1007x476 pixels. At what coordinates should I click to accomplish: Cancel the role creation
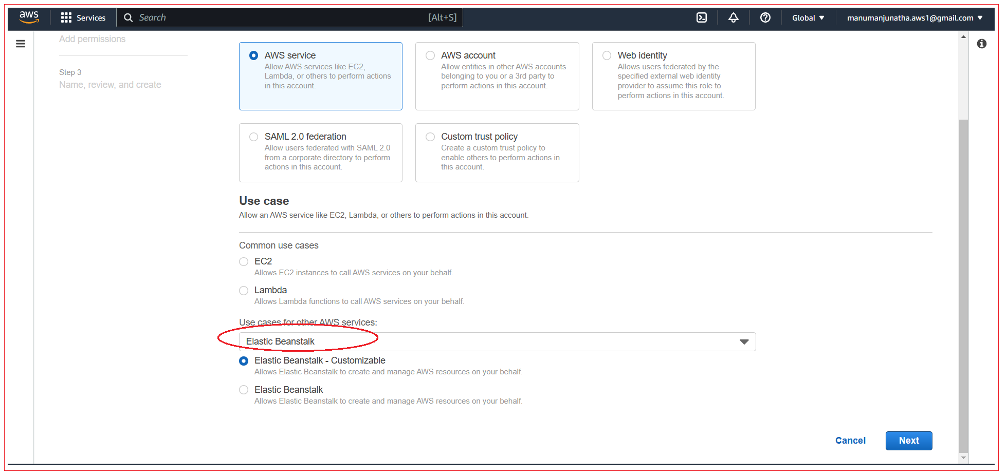(850, 441)
